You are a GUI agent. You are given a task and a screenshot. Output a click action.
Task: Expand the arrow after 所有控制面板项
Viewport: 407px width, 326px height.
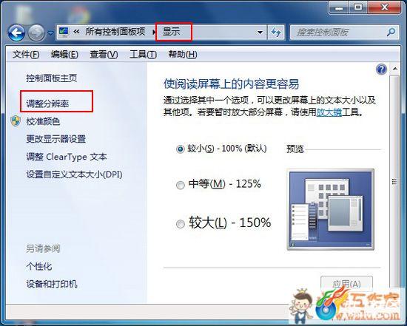154,33
